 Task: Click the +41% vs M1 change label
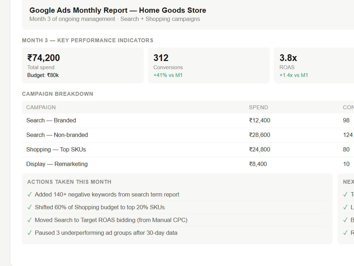168,75
